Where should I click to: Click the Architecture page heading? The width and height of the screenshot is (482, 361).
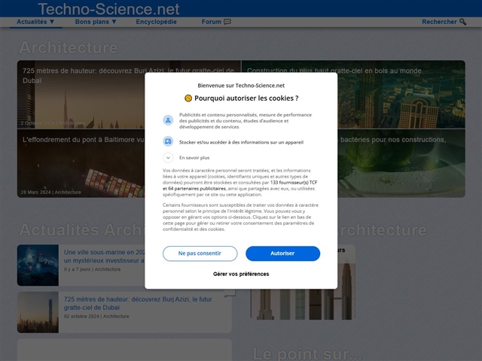click(x=69, y=47)
